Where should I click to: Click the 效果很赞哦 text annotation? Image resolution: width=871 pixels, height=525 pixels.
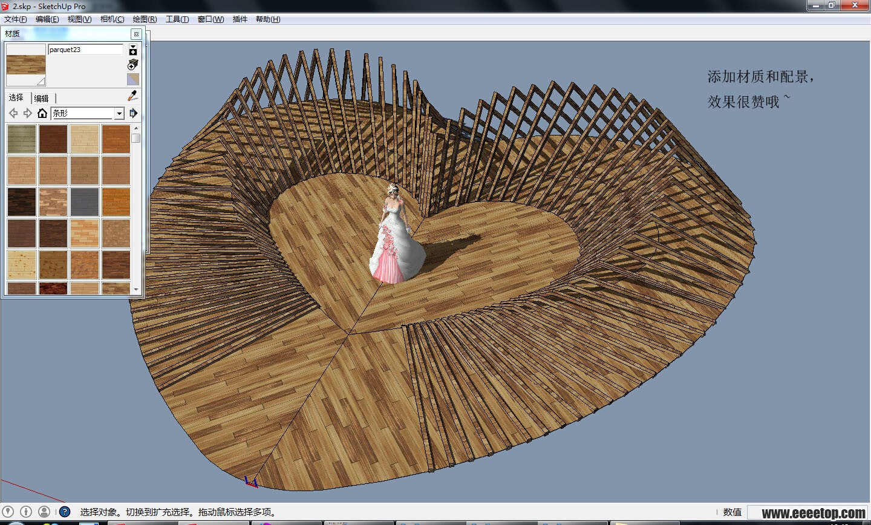coord(749,101)
